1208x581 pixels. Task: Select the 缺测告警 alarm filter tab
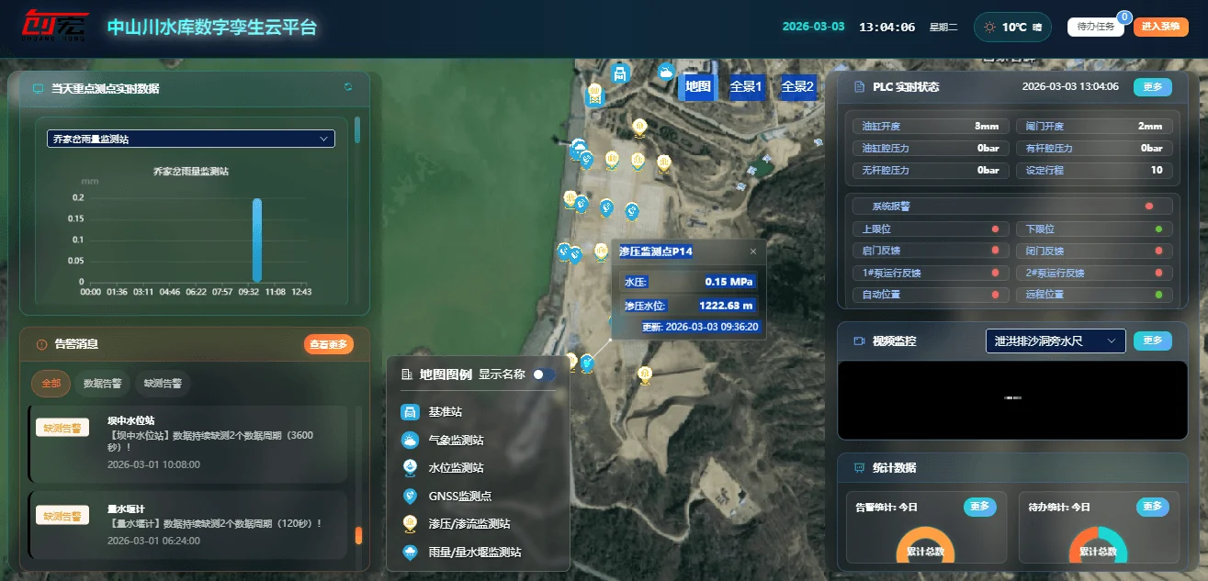pyautogui.click(x=162, y=384)
